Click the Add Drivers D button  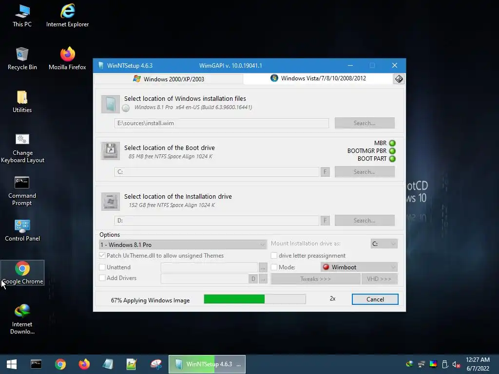(253, 279)
